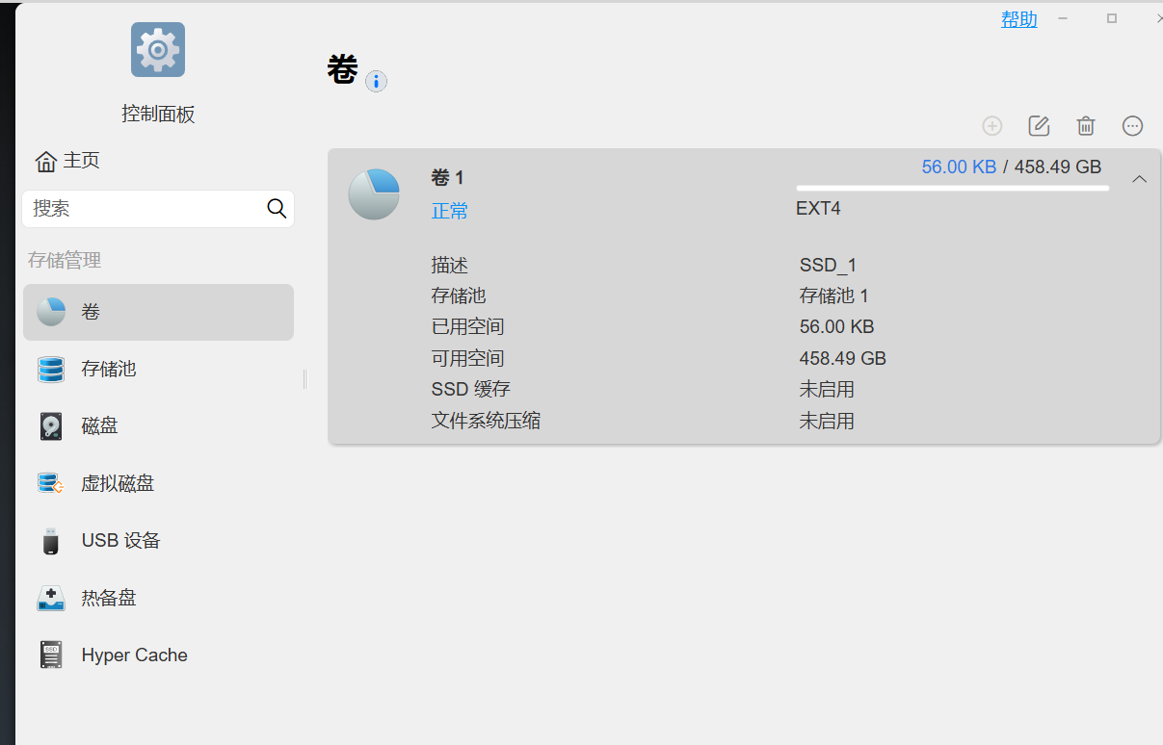The height and width of the screenshot is (745, 1163).
Task: Click the 卷 1 usage progress bar
Action: click(x=952, y=189)
